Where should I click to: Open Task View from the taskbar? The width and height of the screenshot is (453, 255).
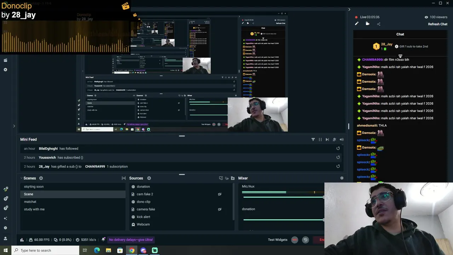pos(85,250)
